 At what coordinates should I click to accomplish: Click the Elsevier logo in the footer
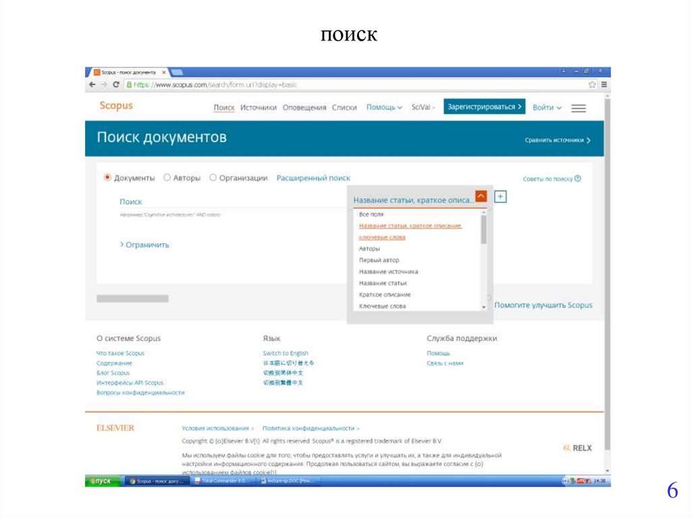115,428
